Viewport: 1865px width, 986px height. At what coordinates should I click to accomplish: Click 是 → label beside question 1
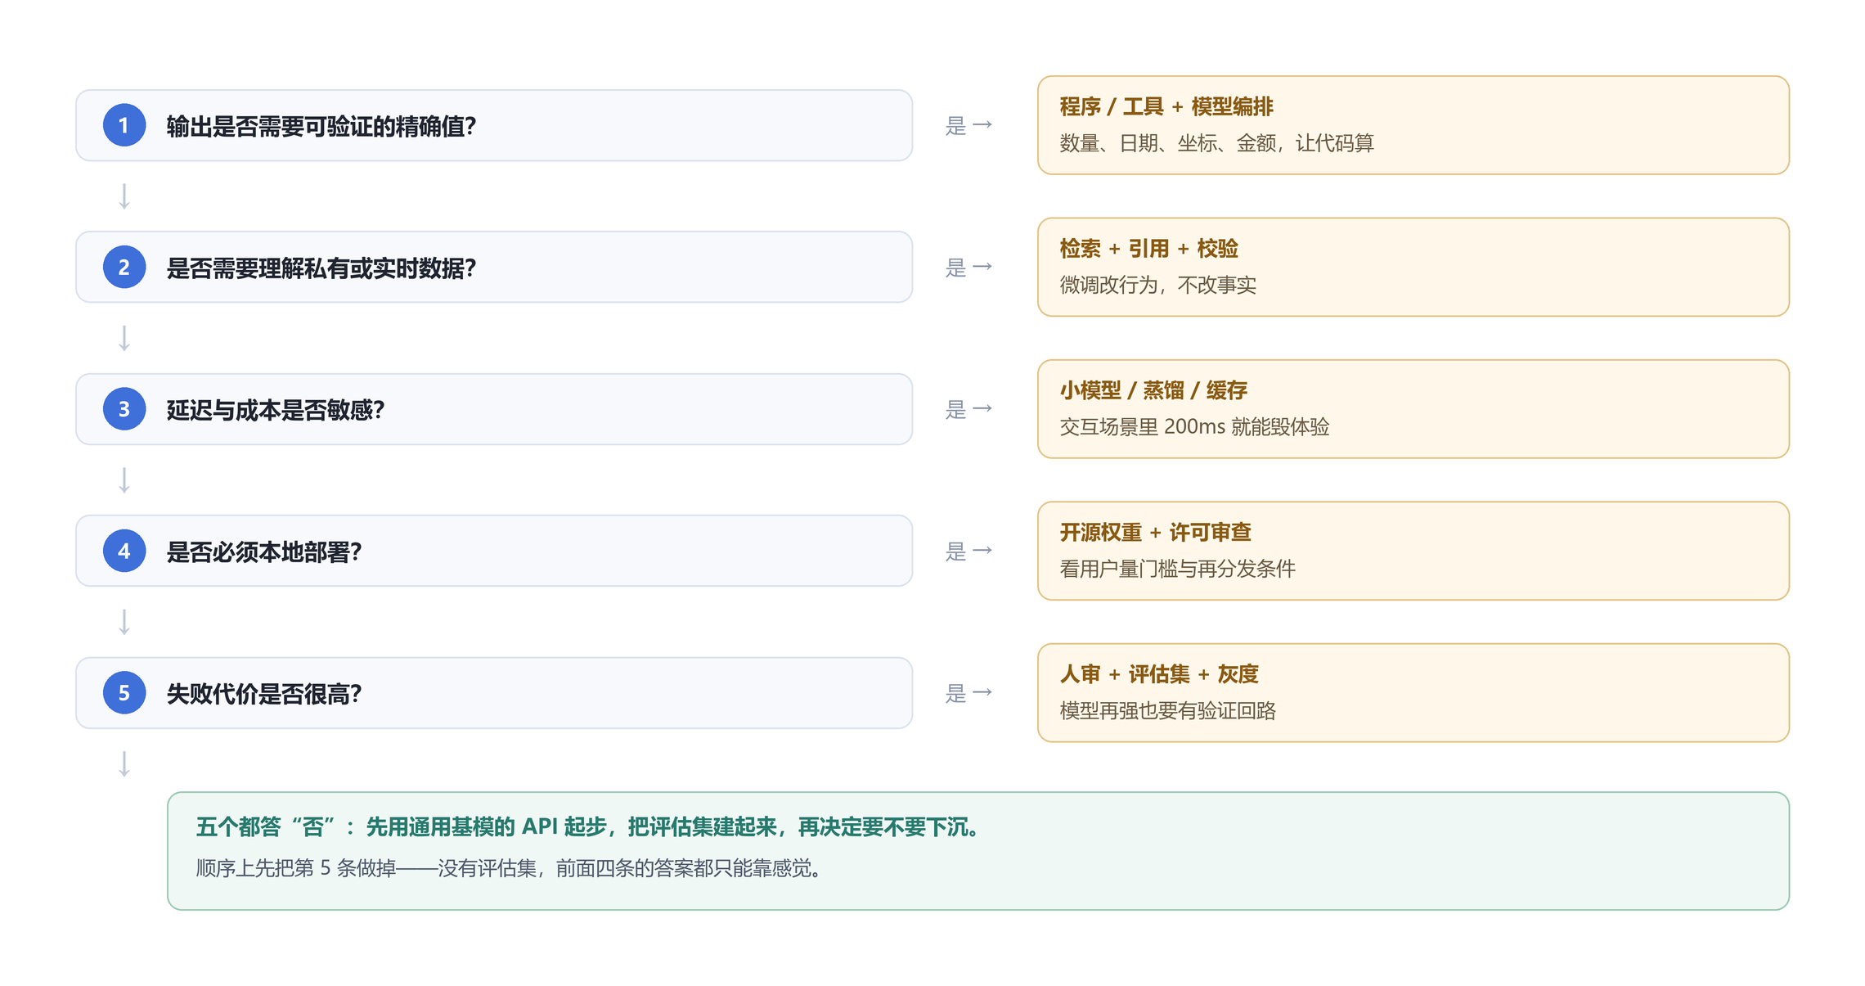pyautogui.click(x=968, y=125)
